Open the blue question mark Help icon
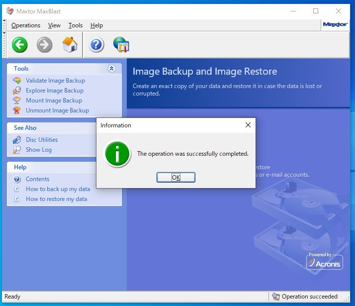 tap(96, 45)
